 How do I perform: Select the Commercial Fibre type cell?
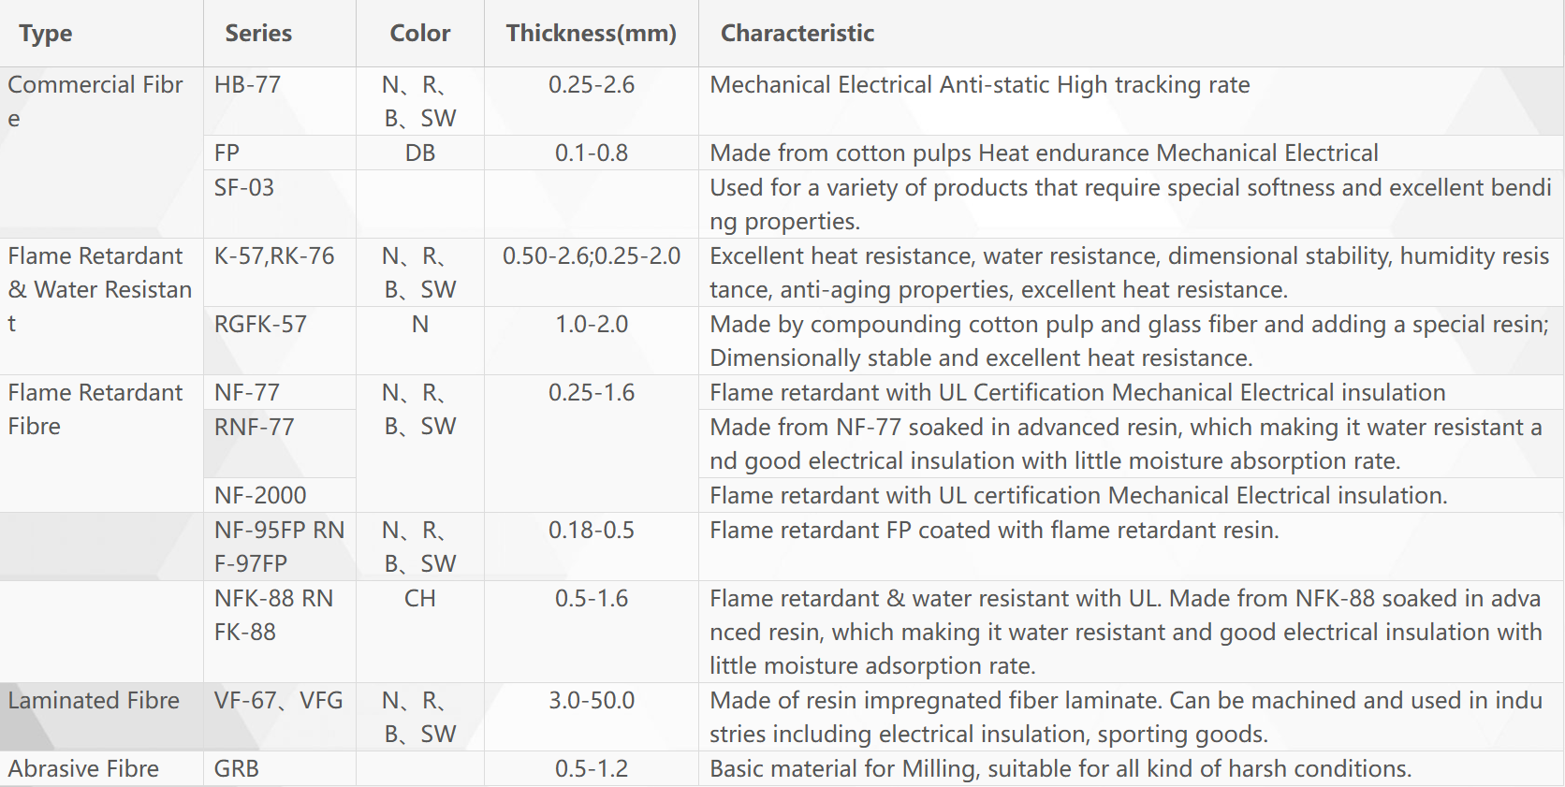coord(101,153)
